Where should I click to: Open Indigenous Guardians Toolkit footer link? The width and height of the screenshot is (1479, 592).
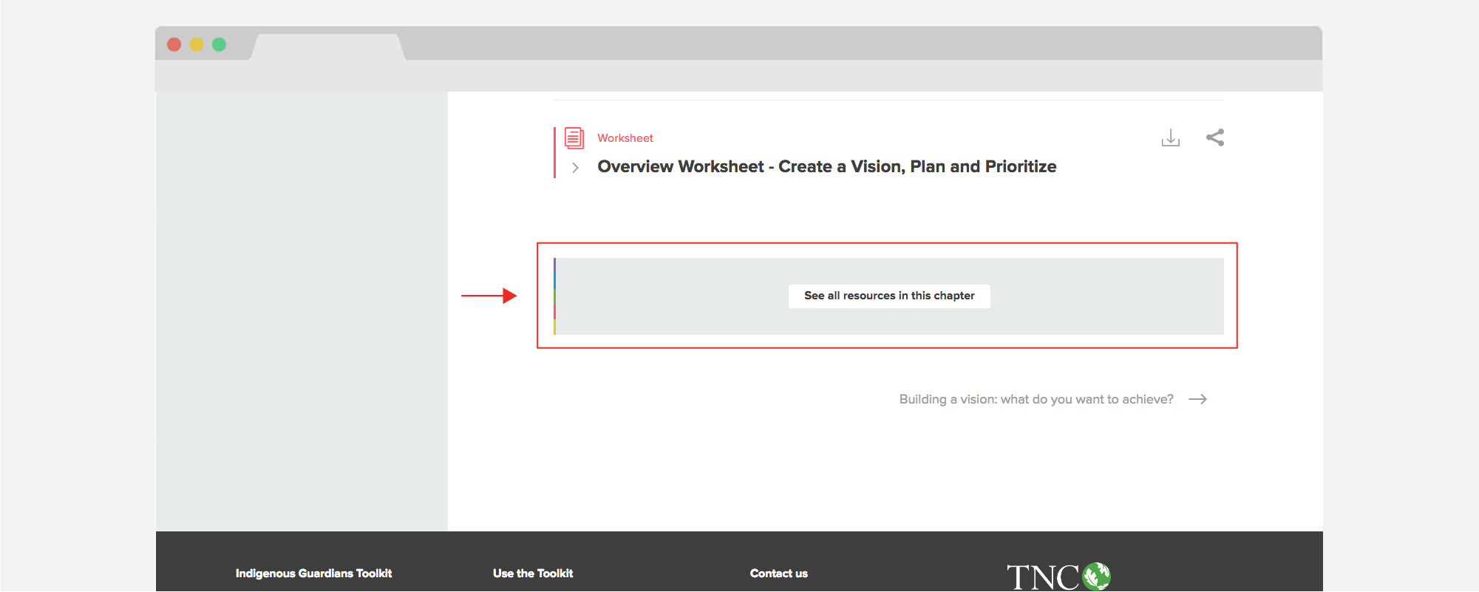[313, 574]
